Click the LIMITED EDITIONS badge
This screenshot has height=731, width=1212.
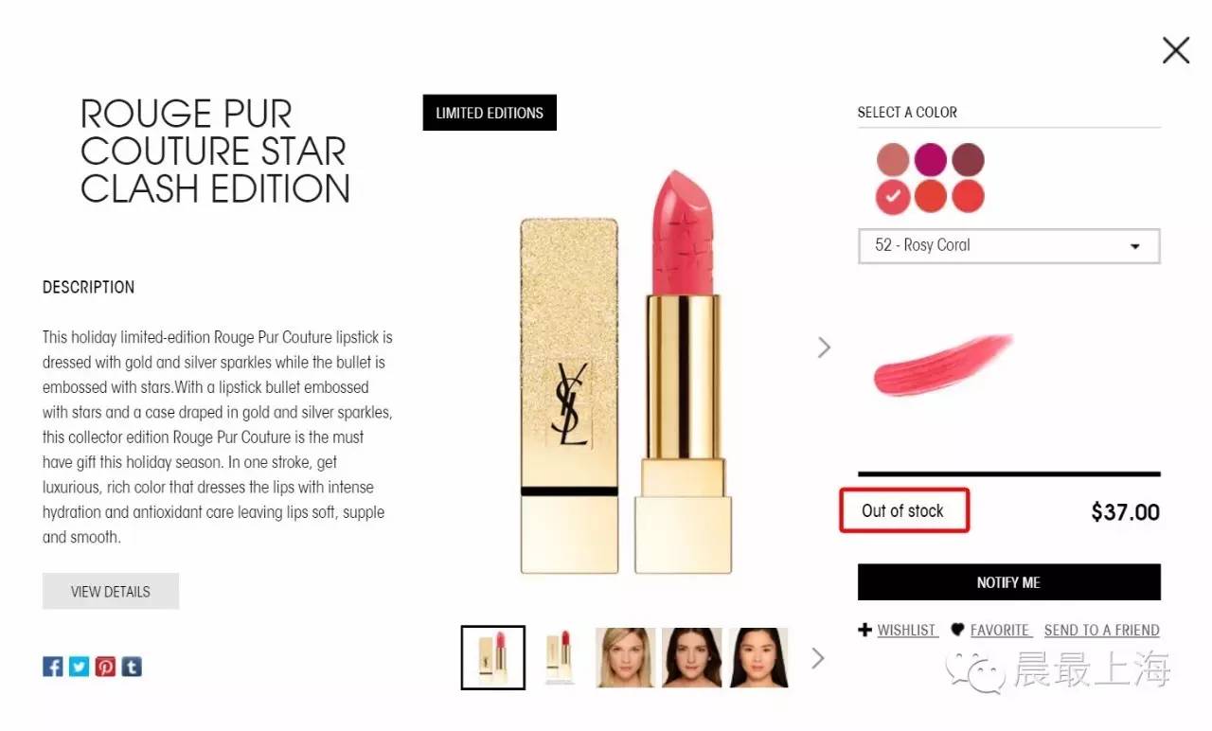[x=490, y=113]
